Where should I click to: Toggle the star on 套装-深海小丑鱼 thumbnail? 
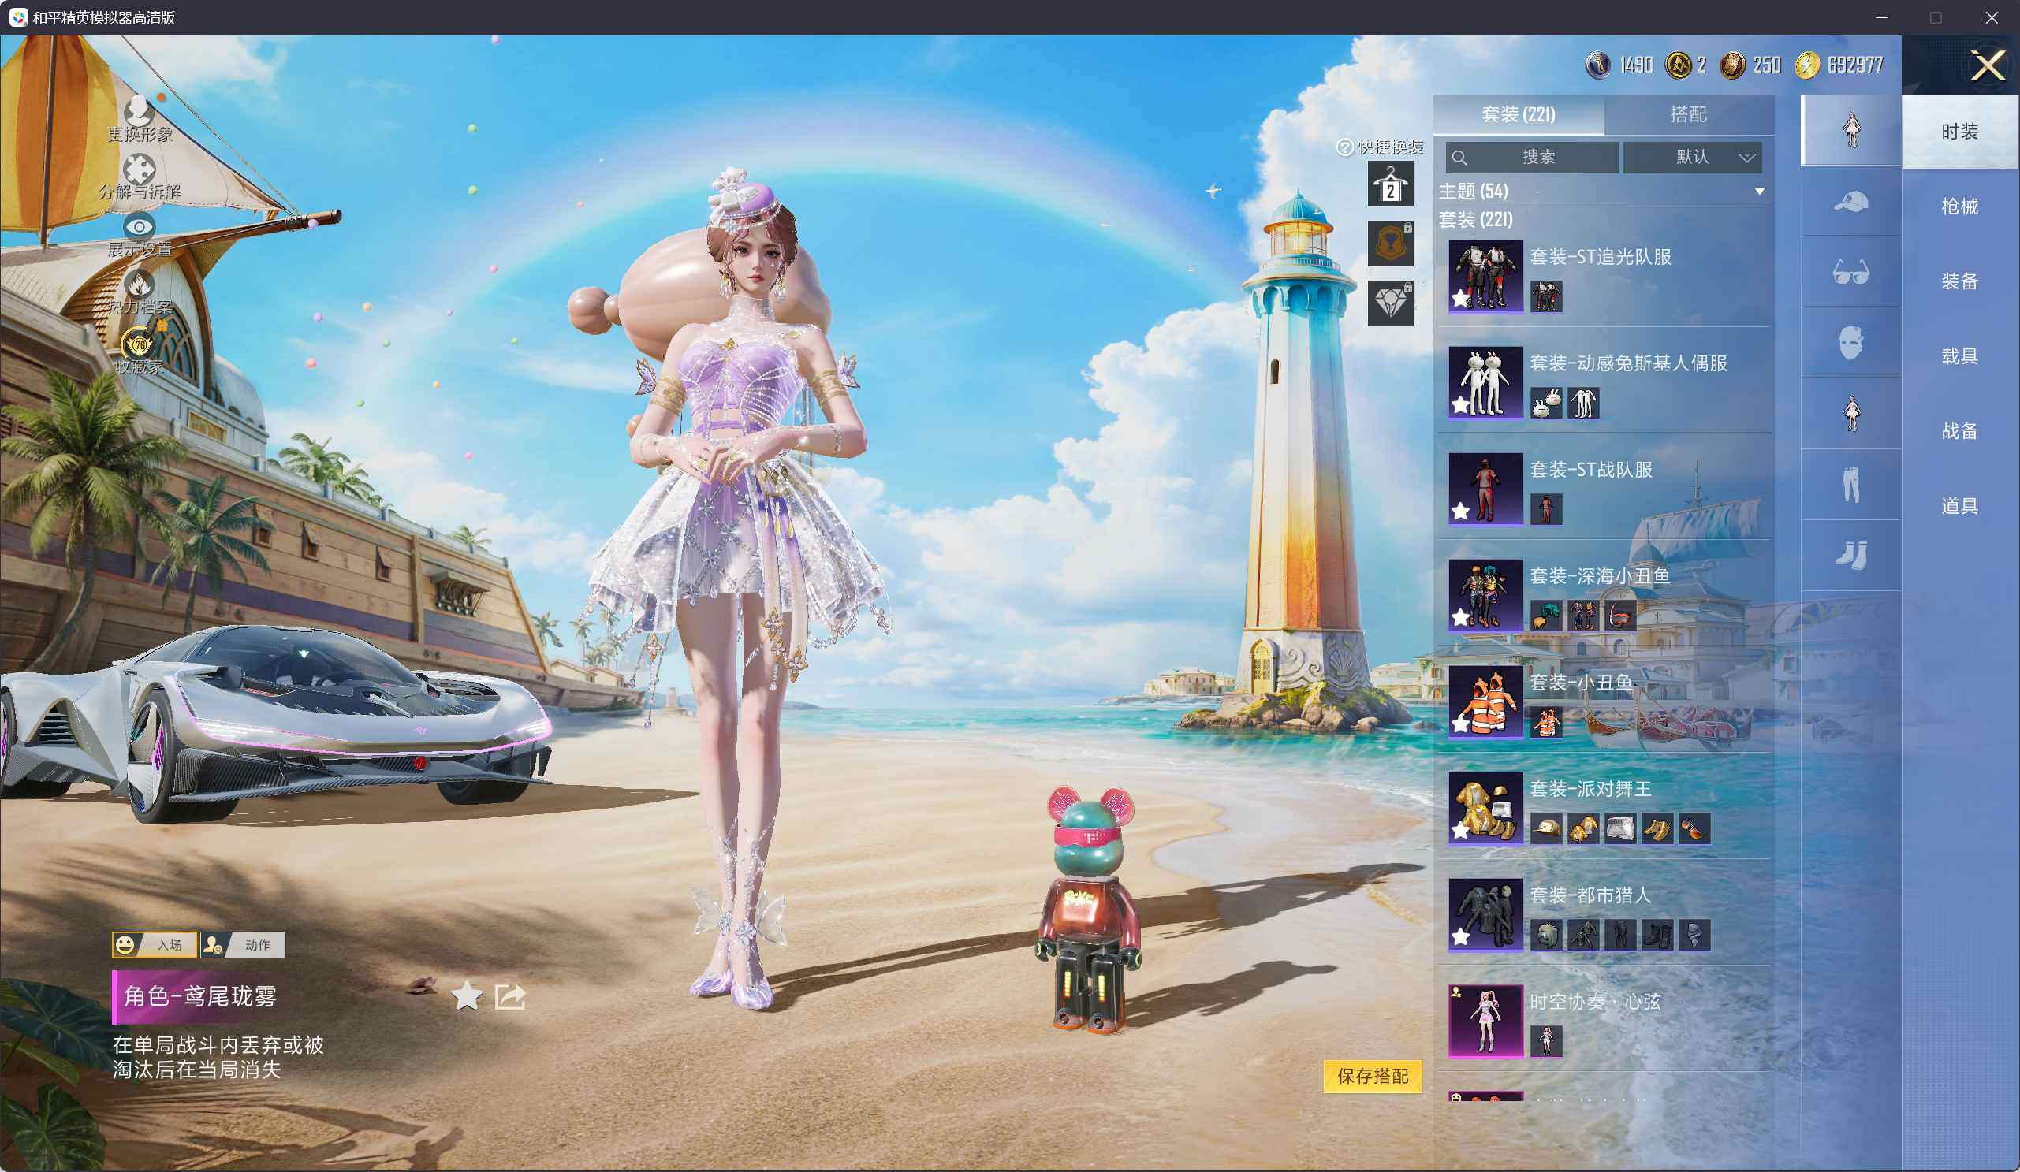click(x=1460, y=618)
